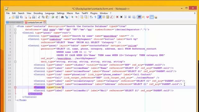Toggle the highlighted panel icon beside heart
The width and height of the screenshot is (199, 112).
pyautogui.click(x=151, y=17)
